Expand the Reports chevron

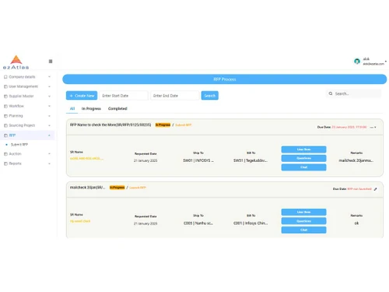point(49,164)
